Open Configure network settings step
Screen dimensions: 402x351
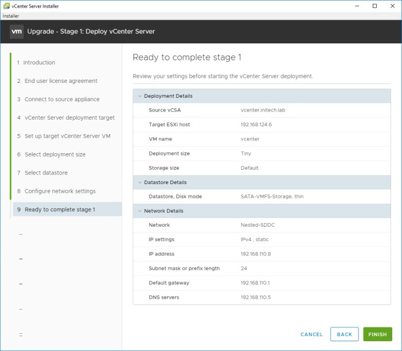(60, 192)
